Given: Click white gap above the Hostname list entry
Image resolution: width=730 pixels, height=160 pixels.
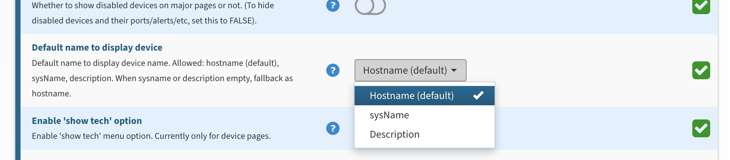Looking at the screenshot, I should [424, 84].
